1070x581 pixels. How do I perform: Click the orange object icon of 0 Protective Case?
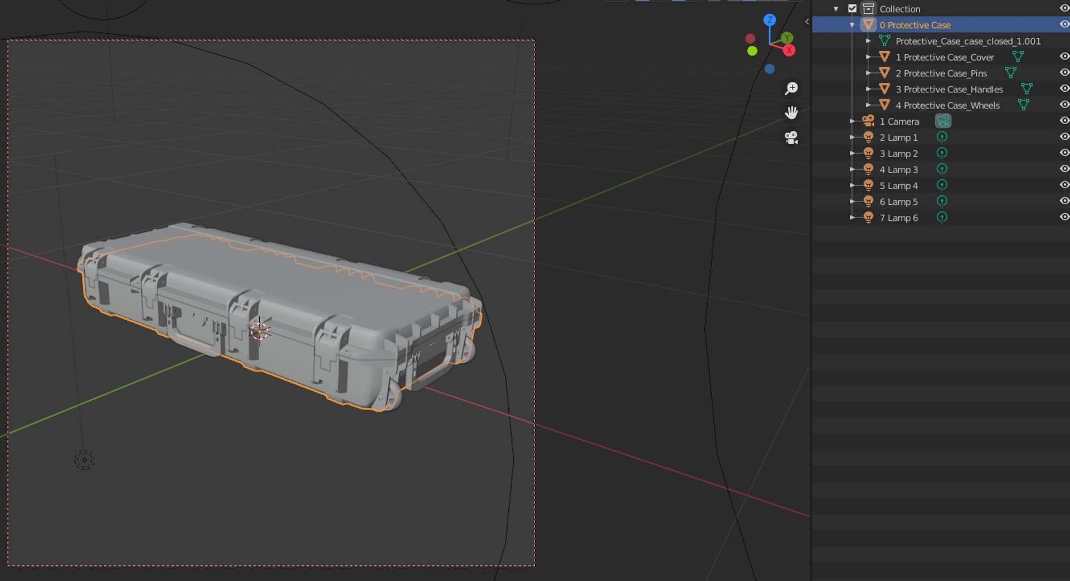[x=868, y=25]
